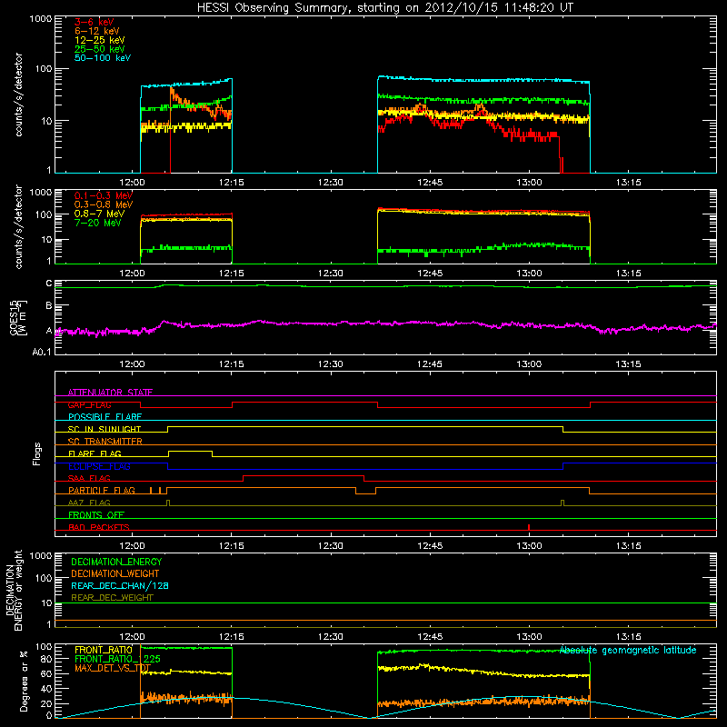The width and height of the screenshot is (727, 727).
Task: Select the '6-12 keV' legend label
Action: [x=97, y=31]
